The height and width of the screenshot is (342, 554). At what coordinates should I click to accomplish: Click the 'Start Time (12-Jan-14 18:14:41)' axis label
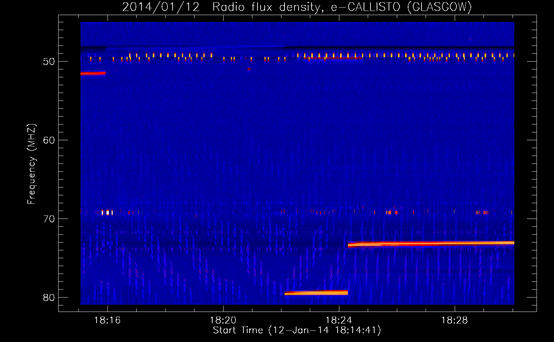(x=297, y=330)
